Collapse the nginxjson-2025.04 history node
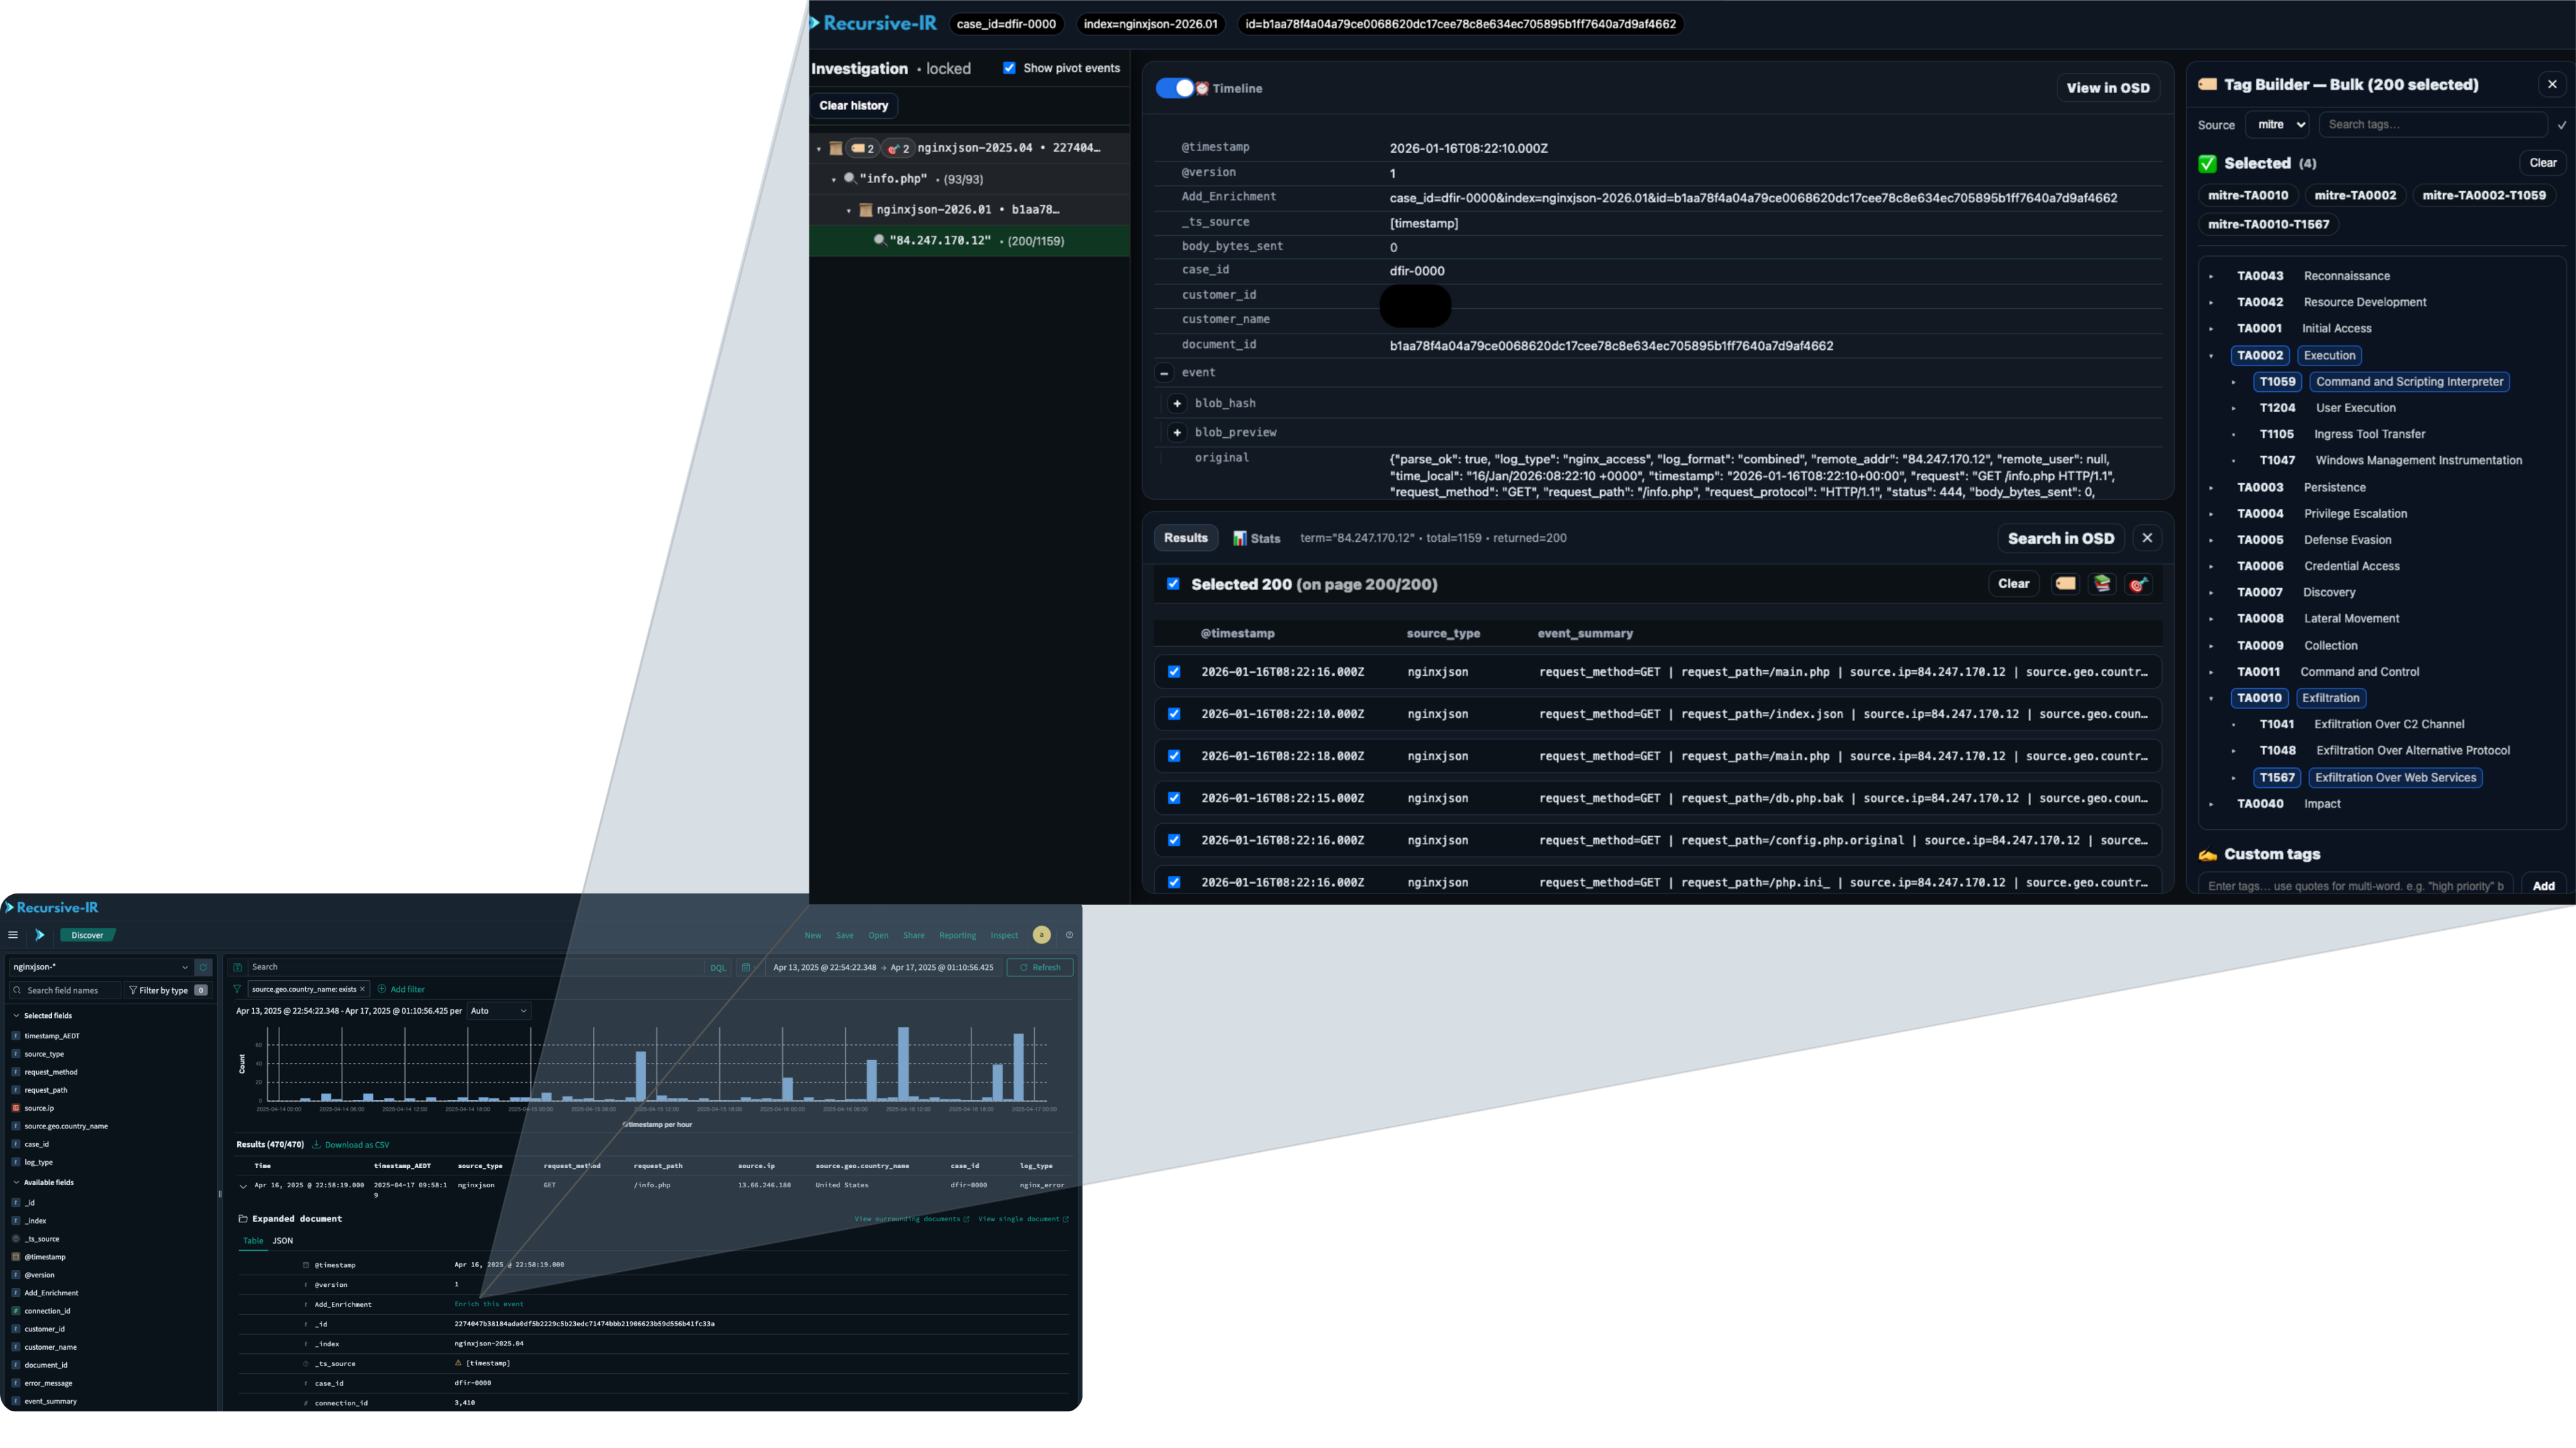This screenshot has width=2576, height=1448. pyautogui.click(x=819, y=149)
